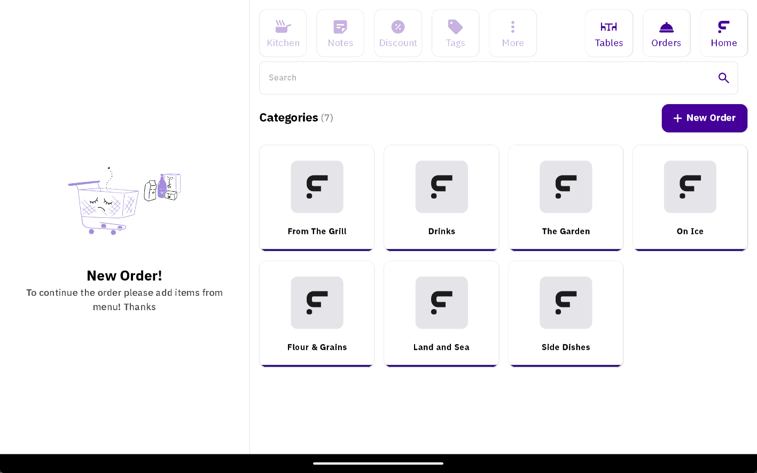Select the Land and Sea category

[441, 313]
